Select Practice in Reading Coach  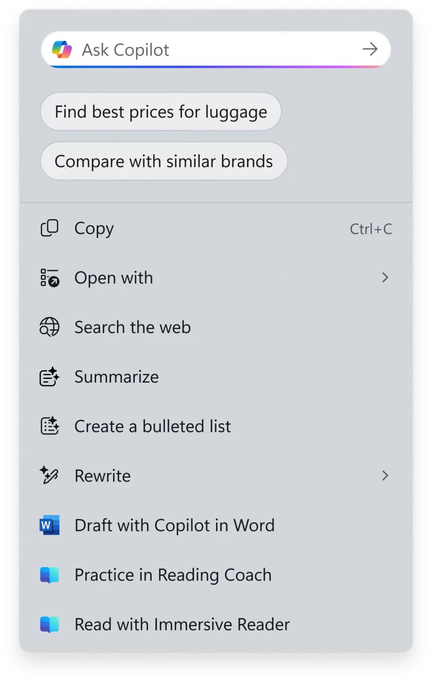[x=216, y=575]
